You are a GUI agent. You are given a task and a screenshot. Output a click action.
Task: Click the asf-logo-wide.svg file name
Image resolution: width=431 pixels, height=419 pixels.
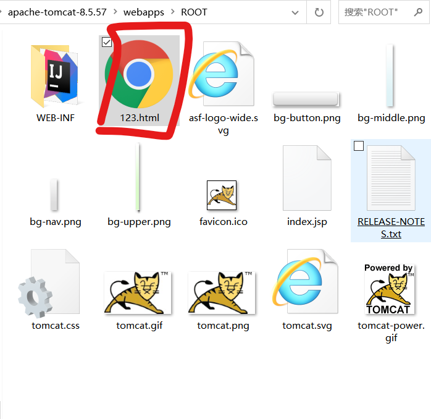tap(223, 124)
